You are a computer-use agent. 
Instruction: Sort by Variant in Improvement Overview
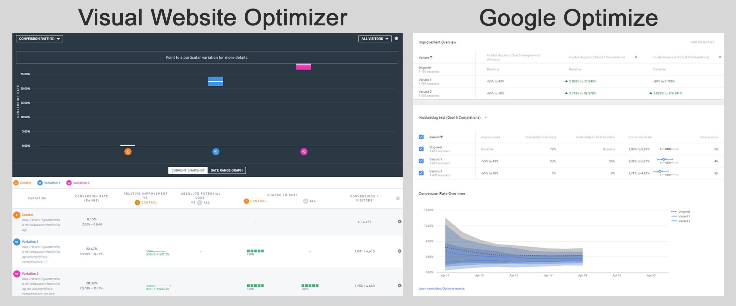426,57
